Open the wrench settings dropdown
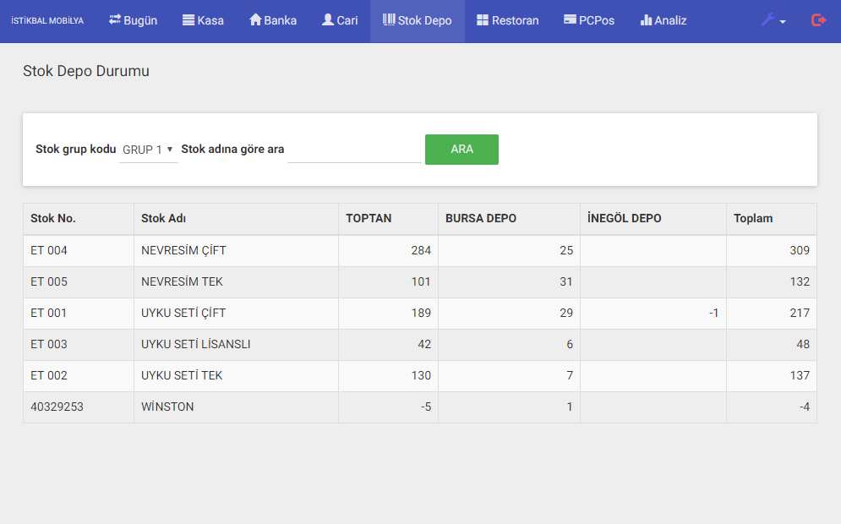This screenshot has height=524, width=841. coord(773,20)
